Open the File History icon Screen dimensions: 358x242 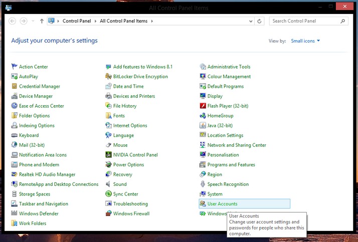tap(108, 106)
